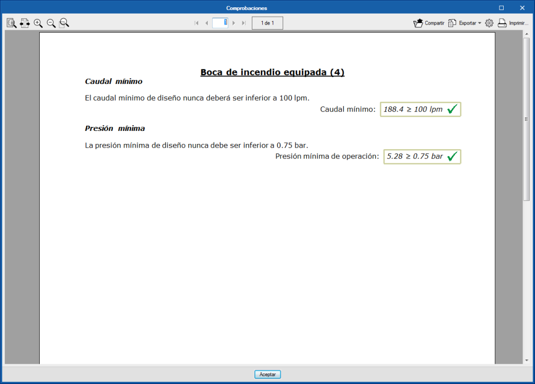Click the current page number field
Screen dimensions: 535x384
220,23
